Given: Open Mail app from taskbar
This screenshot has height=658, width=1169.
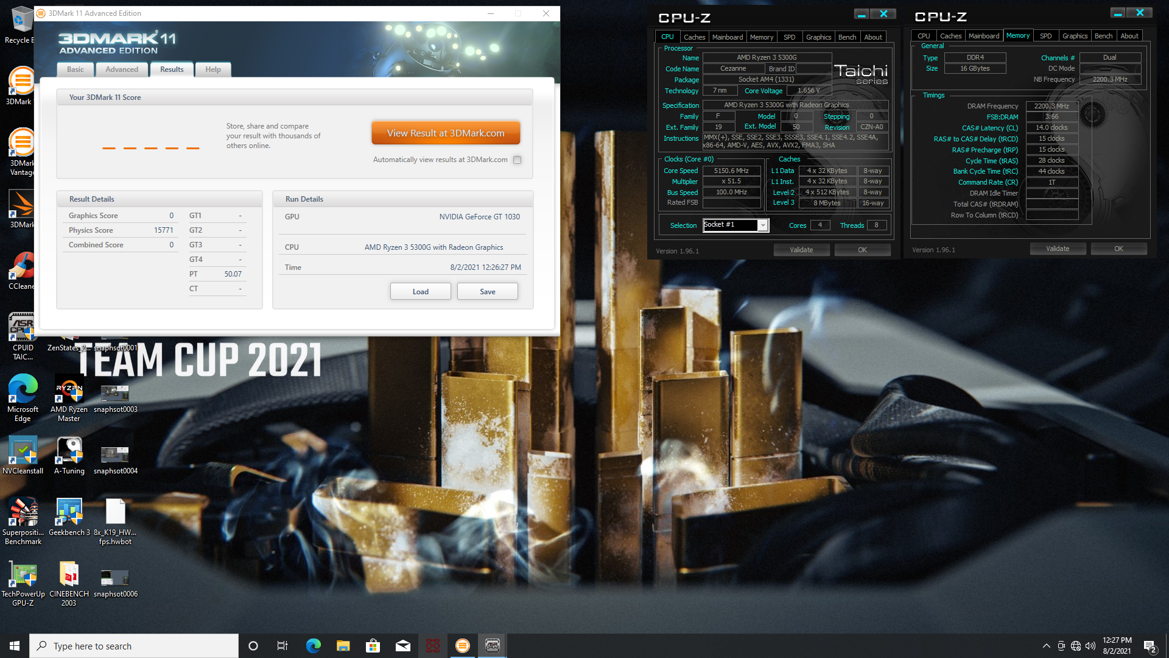Looking at the screenshot, I should [x=402, y=646].
